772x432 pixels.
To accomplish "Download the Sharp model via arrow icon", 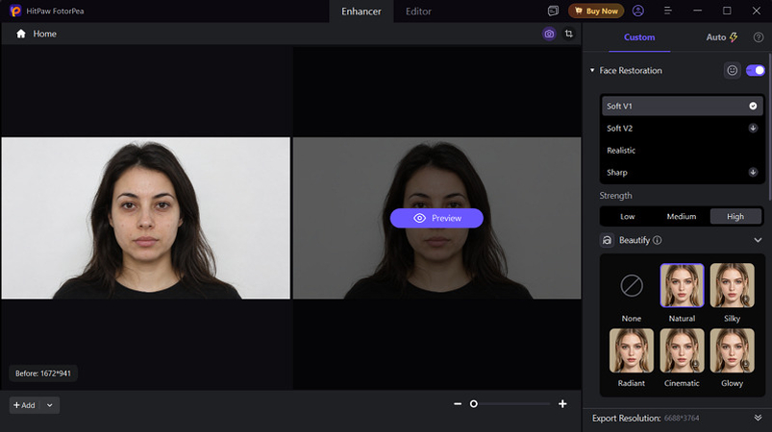I will pos(753,172).
